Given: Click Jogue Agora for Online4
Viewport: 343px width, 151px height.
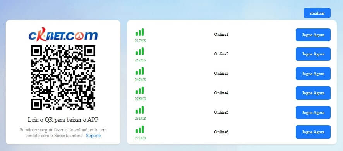Looking at the screenshot, I should tap(313, 93).
